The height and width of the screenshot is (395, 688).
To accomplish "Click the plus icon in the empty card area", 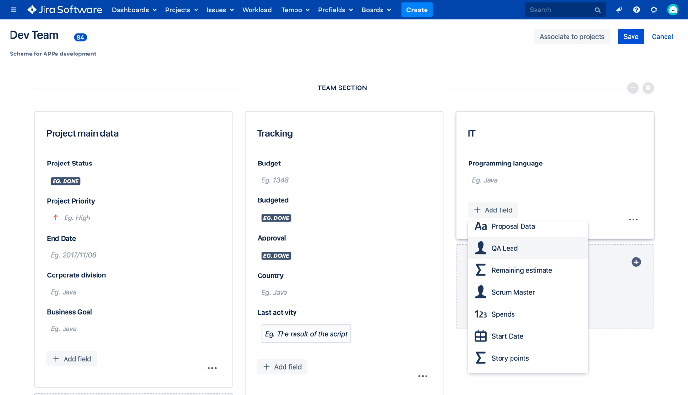I will [x=636, y=262].
